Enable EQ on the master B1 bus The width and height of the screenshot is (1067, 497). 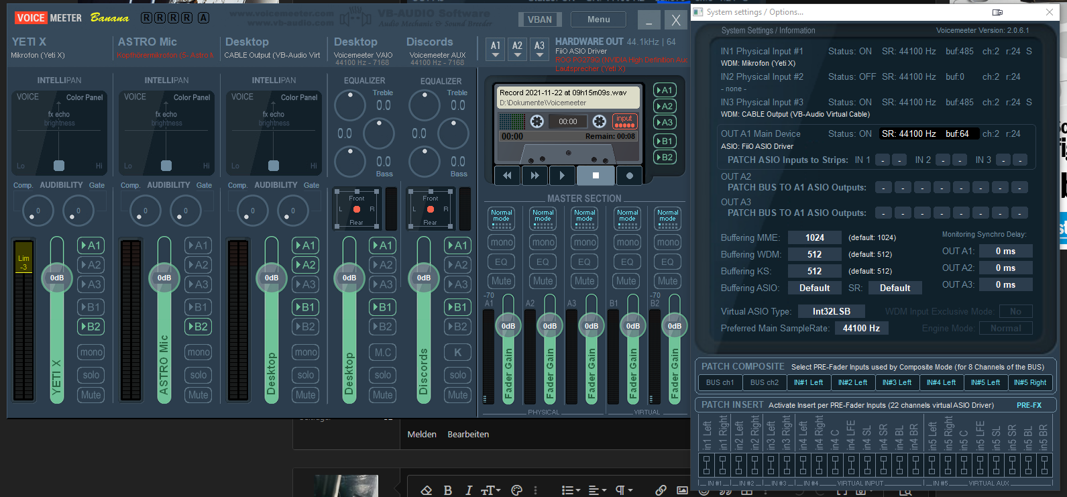click(x=626, y=262)
